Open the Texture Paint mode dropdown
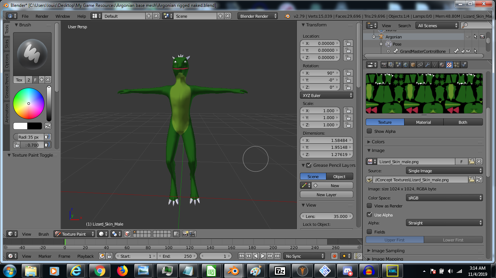This screenshot has width=496, height=278. [74, 234]
